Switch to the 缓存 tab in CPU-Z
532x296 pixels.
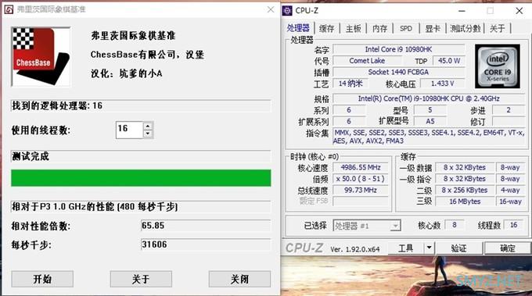[x=327, y=28]
